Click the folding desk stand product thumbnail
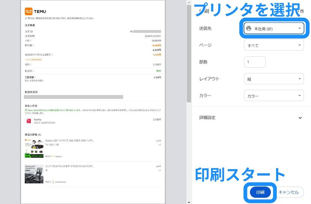Viewport: 311px width, 204px height. click(34, 174)
